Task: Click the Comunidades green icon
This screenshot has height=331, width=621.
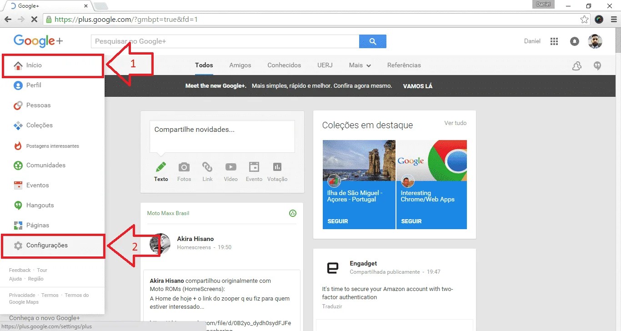Action: (18, 165)
